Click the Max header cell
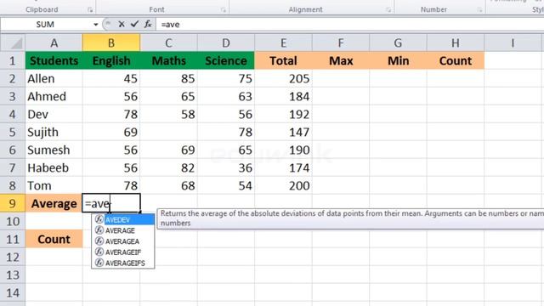Image resolution: width=544 pixels, height=306 pixels. (x=341, y=60)
